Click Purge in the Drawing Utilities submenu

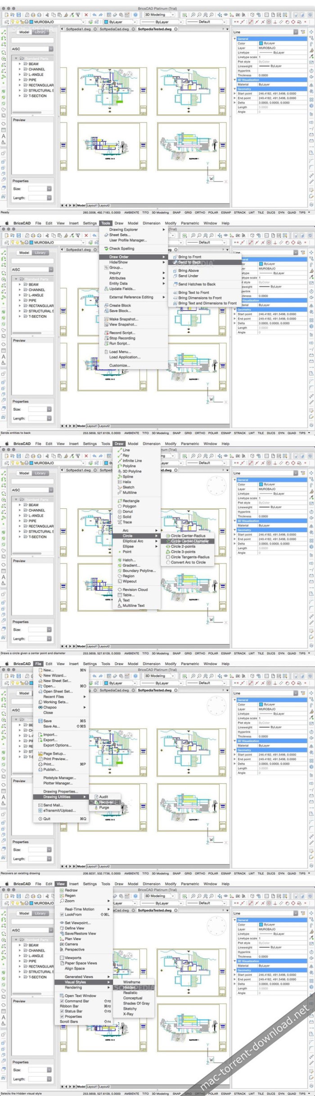point(104,807)
